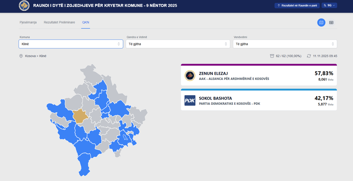Click the PDK party logo
The height and width of the screenshot is (181, 353).
click(190, 100)
